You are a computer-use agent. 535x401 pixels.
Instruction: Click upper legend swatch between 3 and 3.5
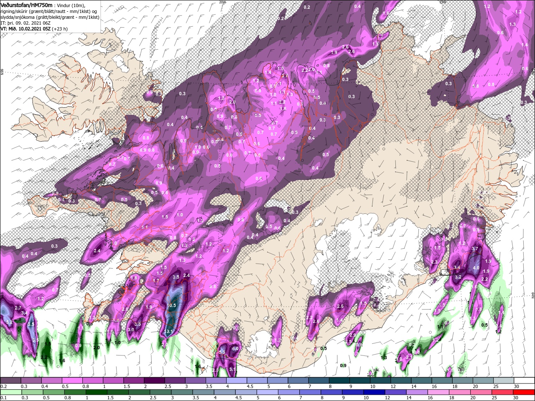pyautogui.click(x=195, y=381)
